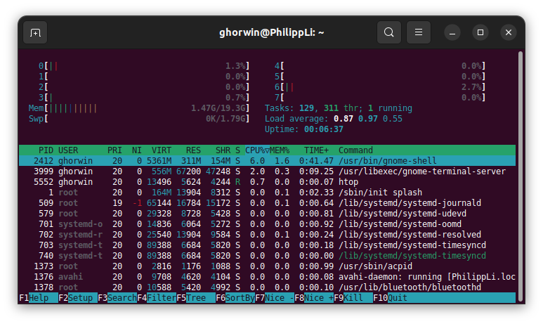
Task: Click the PID column header
Action: pos(45,150)
